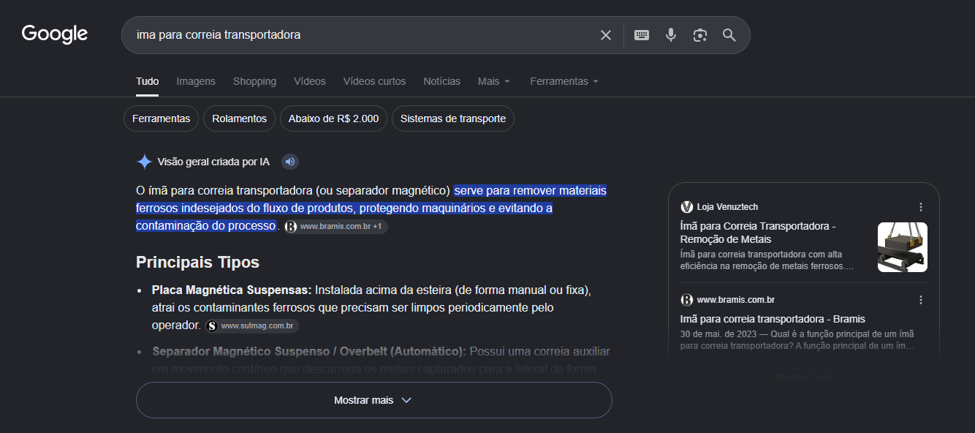Click the Placa Magnética Suspensas text

coord(232,290)
